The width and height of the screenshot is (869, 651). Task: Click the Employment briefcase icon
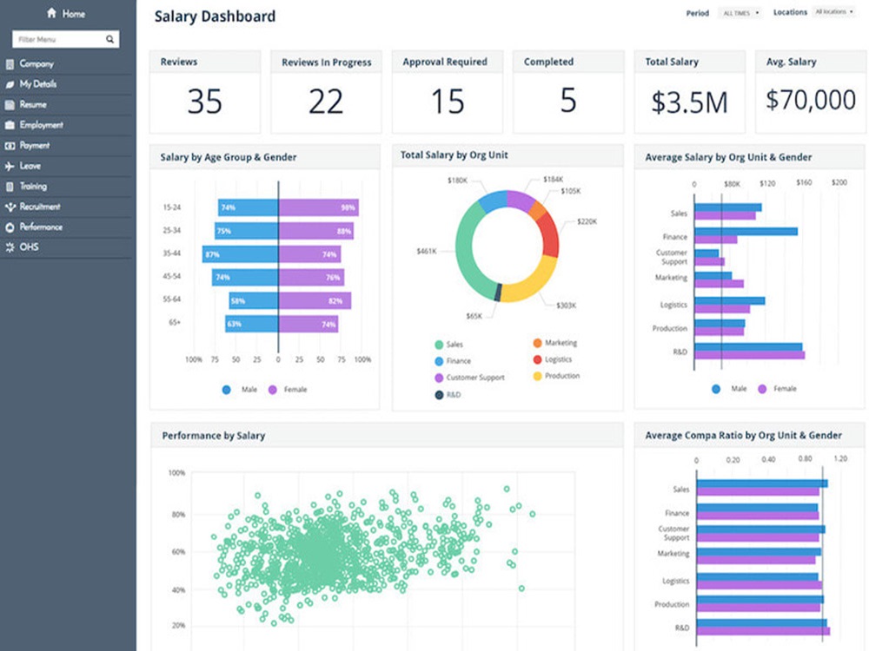[x=10, y=125]
